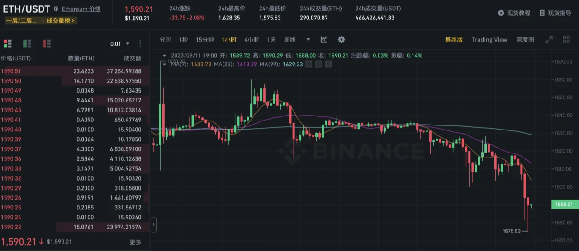Viewport: 579px width, 251px height.
Task: Expand the chart to fullscreen
Action: [x=549, y=40]
